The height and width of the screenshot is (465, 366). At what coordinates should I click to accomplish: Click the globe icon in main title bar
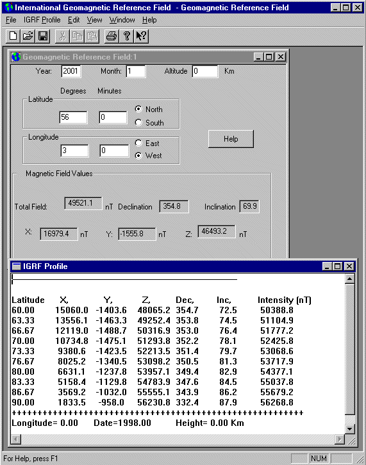9,8
